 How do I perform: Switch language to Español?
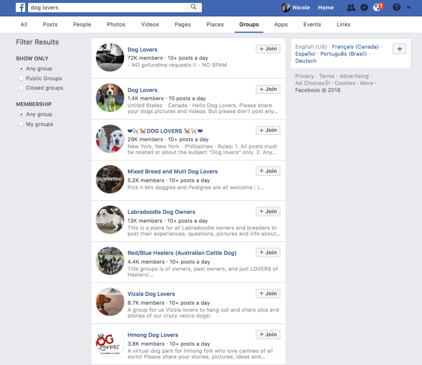(305, 54)
